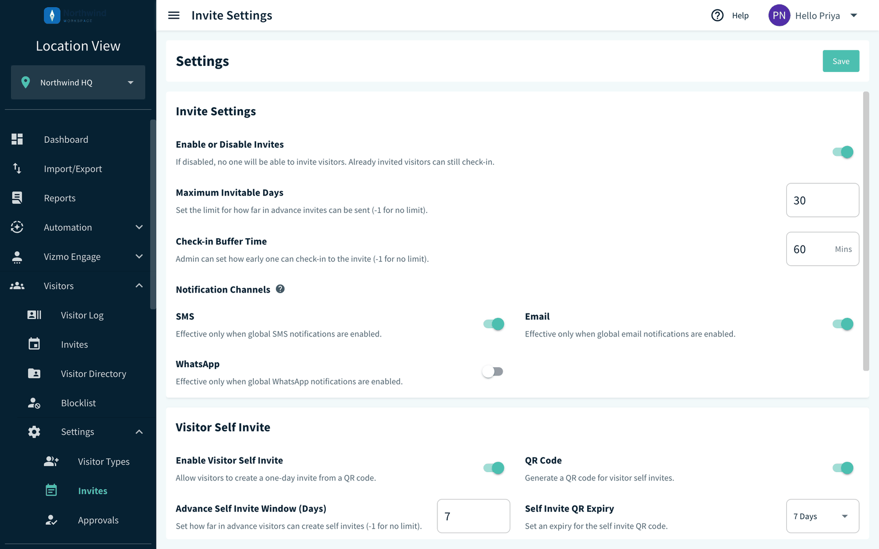The height and width of the screenshot is (549, 879).
Task: Click the Import/Export arrows icon
Action: click(17, 169)
